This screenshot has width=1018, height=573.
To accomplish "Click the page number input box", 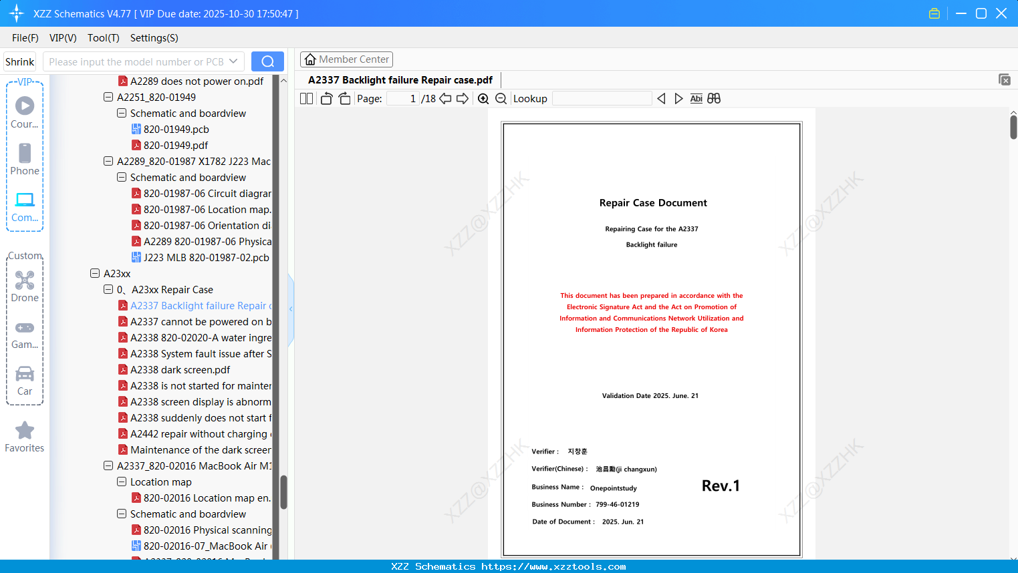I will click(x=402, y=99).
